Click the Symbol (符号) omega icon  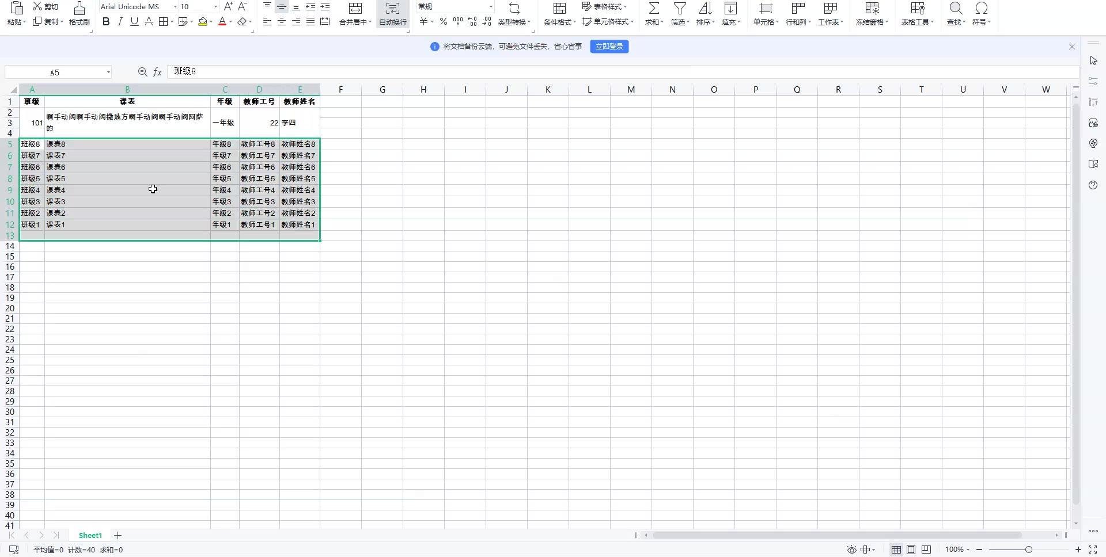982,8
